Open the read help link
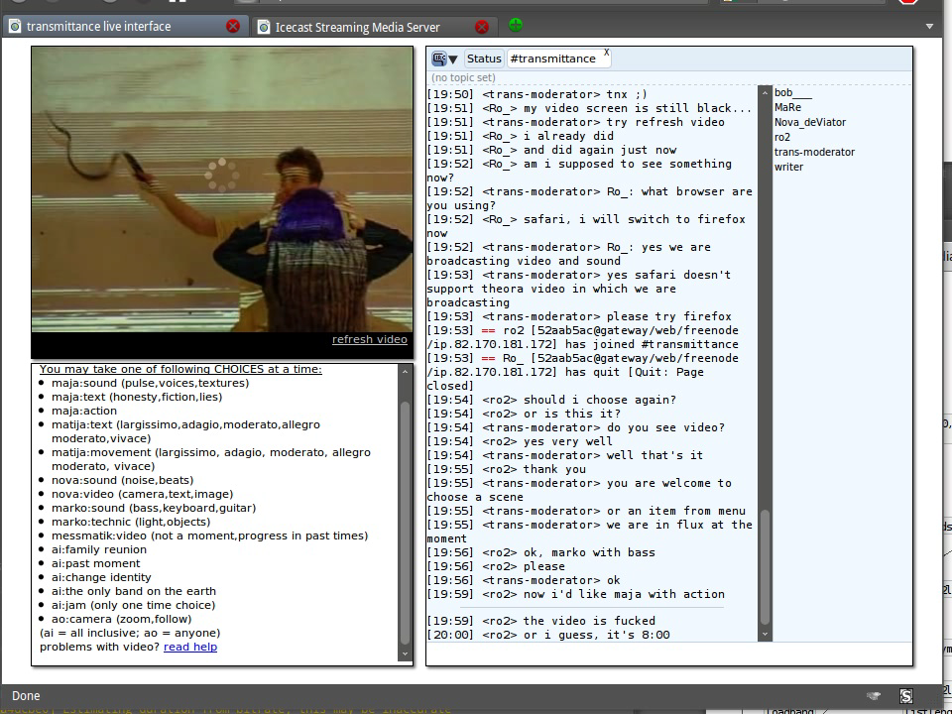 click(x=190, y=647)
